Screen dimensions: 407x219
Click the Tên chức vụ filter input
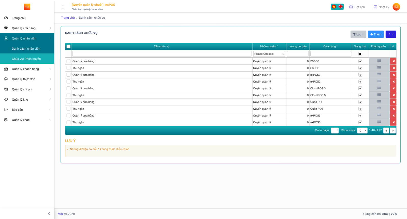[162, 54]
